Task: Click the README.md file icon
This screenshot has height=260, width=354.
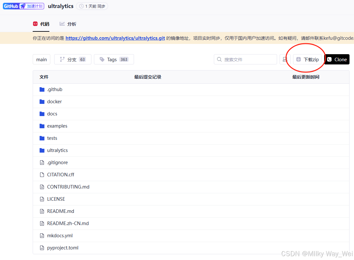Action: point(42,211)
